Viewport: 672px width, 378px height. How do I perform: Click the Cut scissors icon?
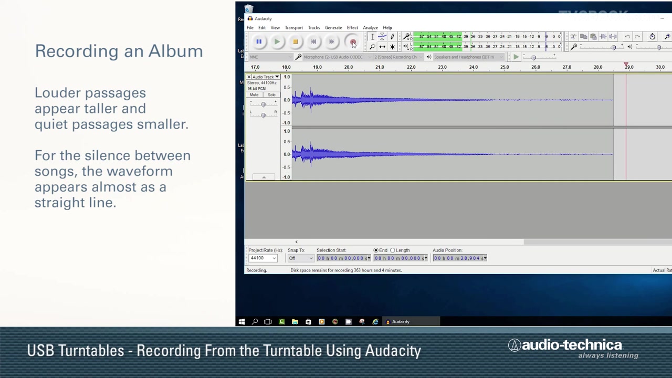[573, 37]
